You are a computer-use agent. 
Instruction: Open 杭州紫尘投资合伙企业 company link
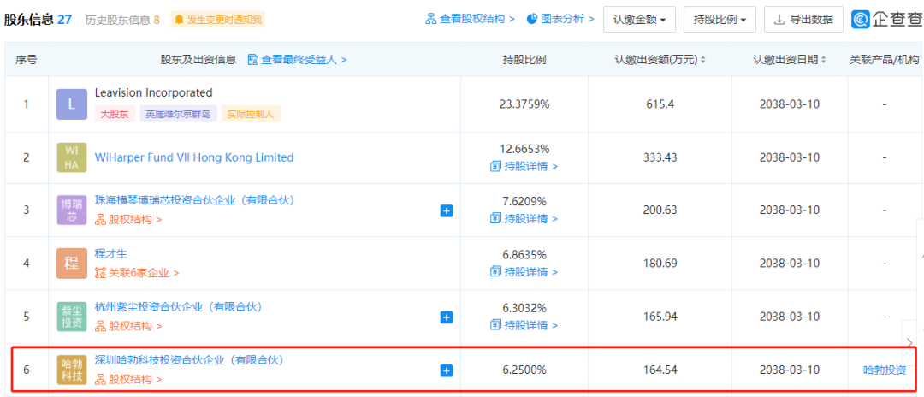click(178, 306)
